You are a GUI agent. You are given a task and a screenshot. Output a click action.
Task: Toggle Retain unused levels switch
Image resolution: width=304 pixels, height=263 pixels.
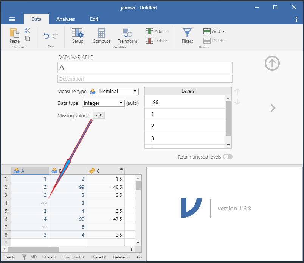pos(228,157)
